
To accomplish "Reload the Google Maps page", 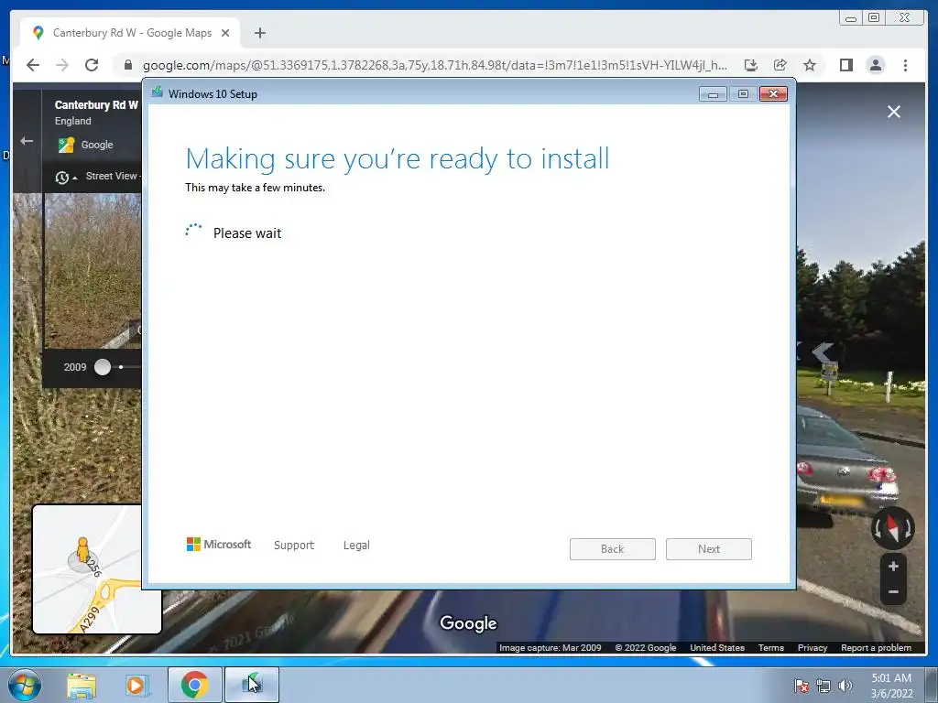I will (x=92, y=65).
